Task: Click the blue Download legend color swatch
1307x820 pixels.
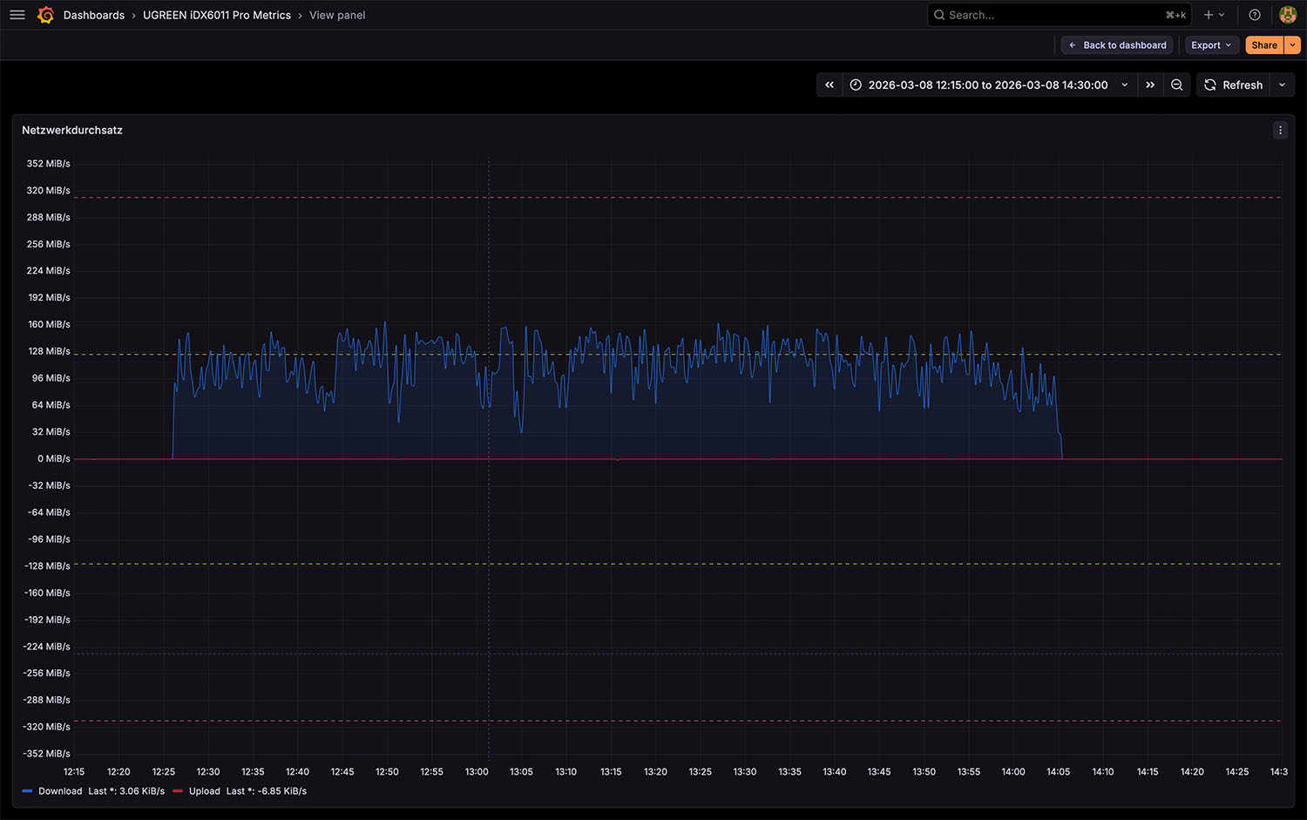Action: (x=27, y=791)
